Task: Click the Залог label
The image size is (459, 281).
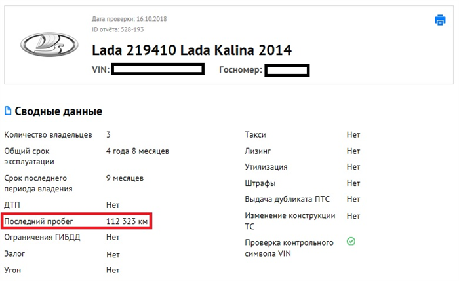Action: tap(14, 253)
